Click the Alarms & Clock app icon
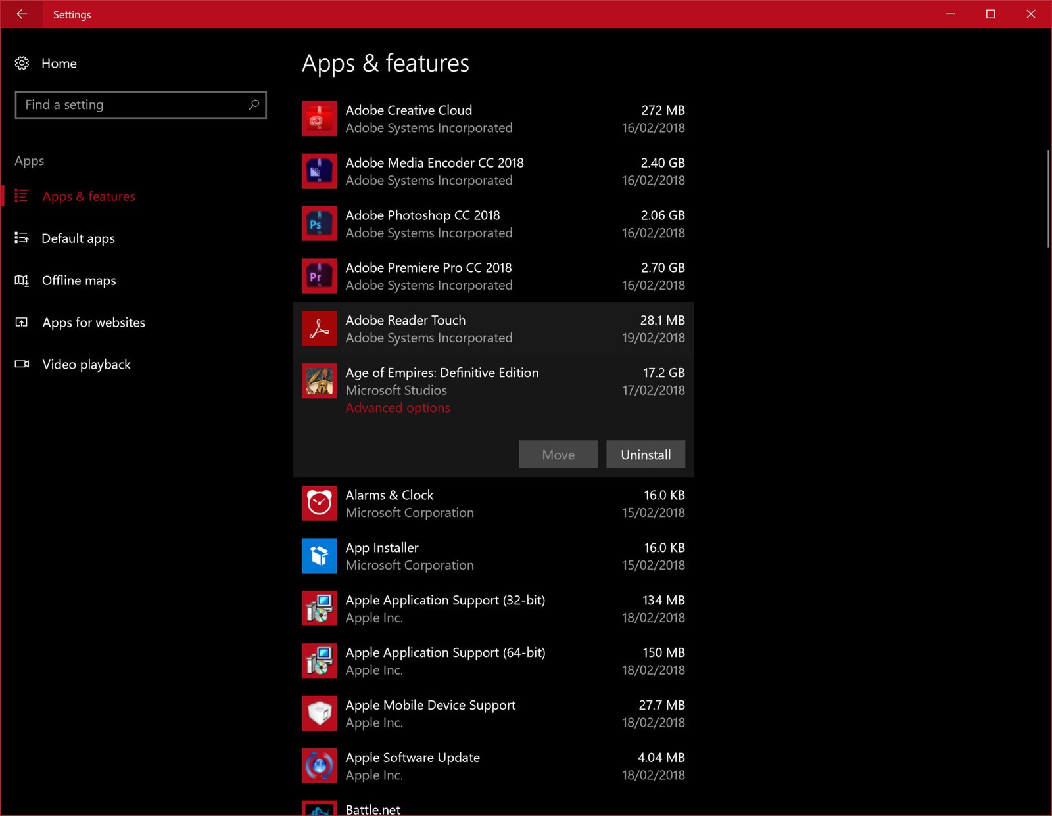The height and width of the screenshot is (816, 1052). point(320,503)
